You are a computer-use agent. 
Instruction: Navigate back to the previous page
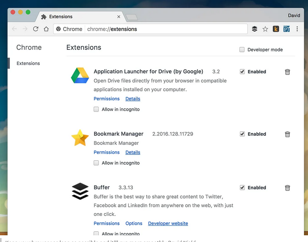tap(14, 29)
